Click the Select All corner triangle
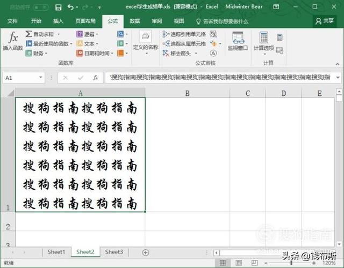344x268 pixels. click(10, 93)
